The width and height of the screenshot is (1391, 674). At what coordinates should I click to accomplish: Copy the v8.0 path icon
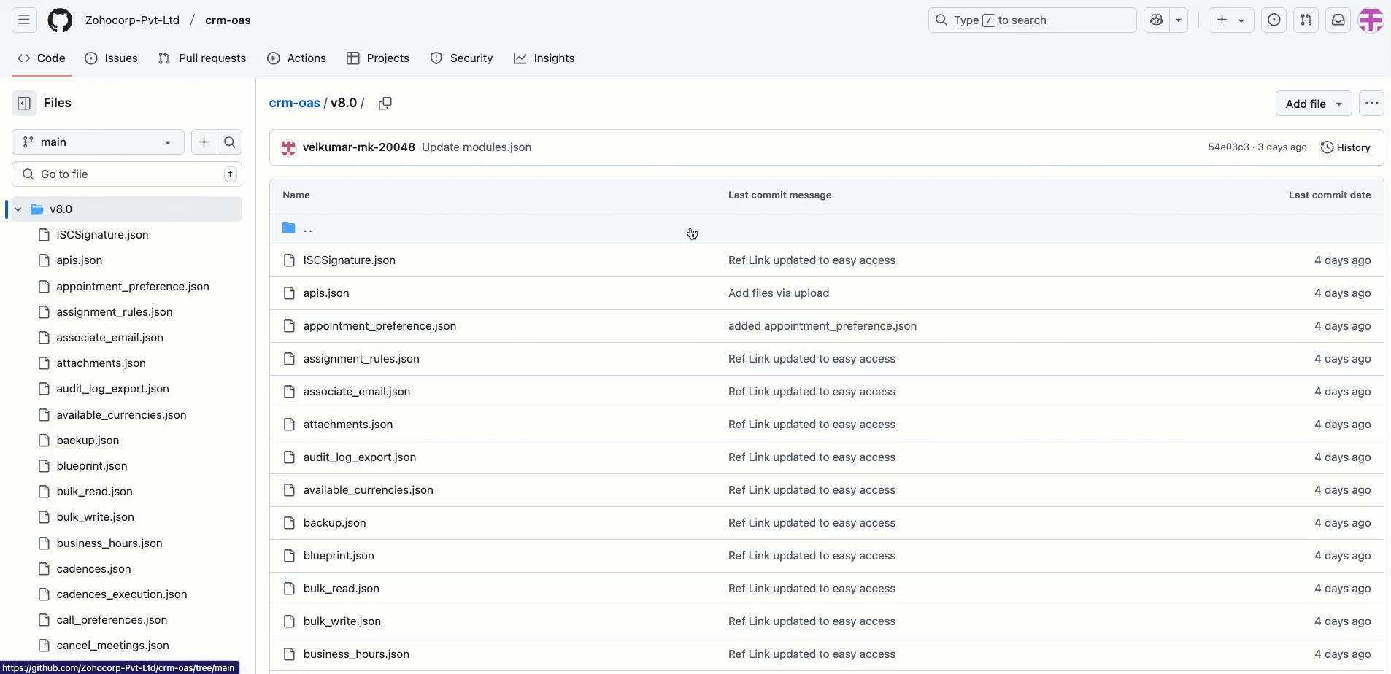coord(385,104)
